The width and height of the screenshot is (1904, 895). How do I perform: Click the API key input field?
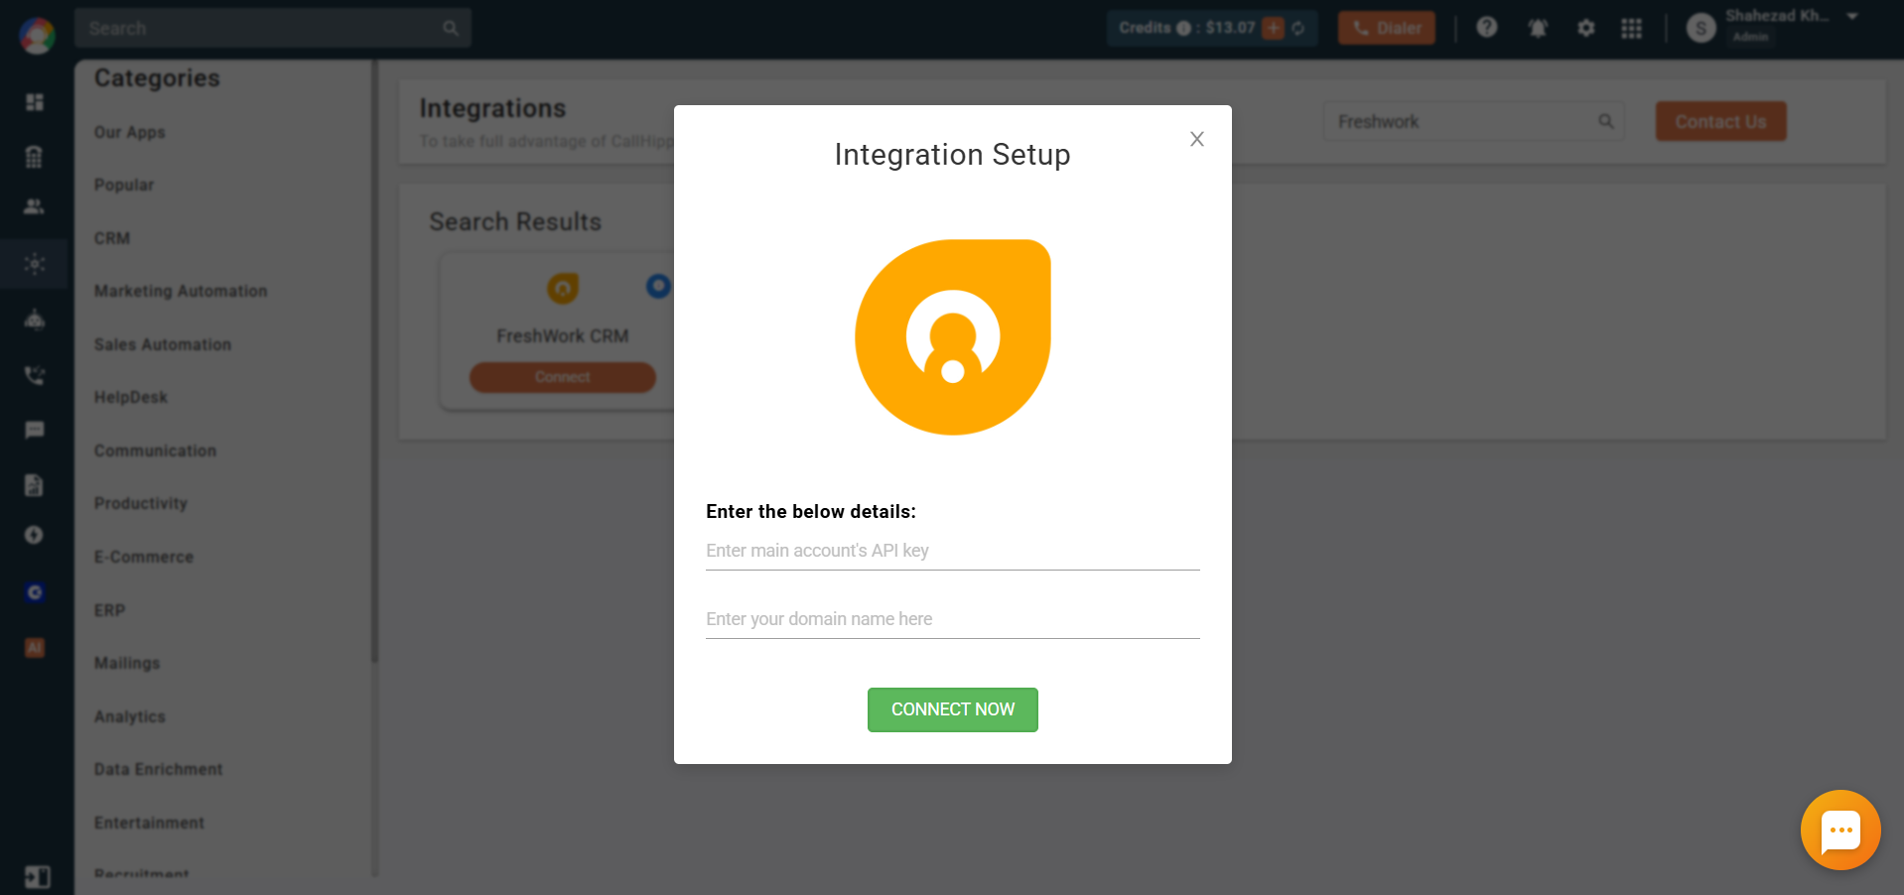coord(953,551)
